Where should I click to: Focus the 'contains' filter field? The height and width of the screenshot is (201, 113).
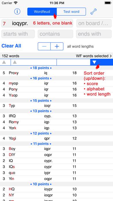coord(55,34)
